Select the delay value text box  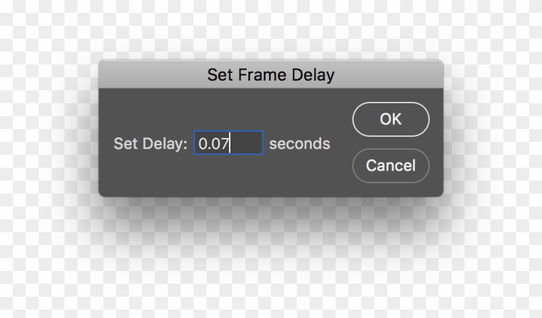(228, 143)
